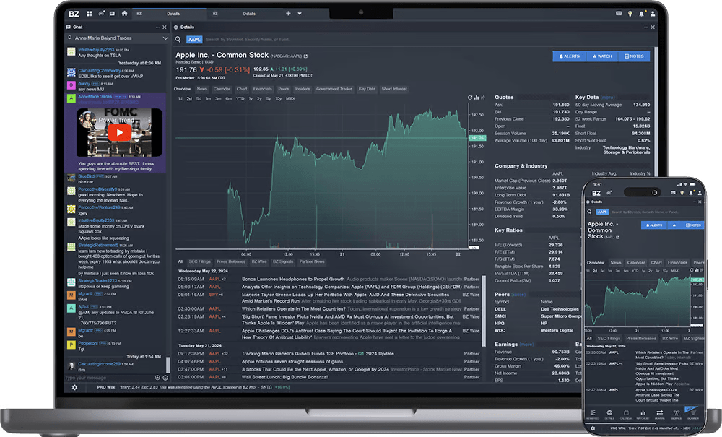Click Key Data (more) link
The image size is (722, 437).
[607, 98]
